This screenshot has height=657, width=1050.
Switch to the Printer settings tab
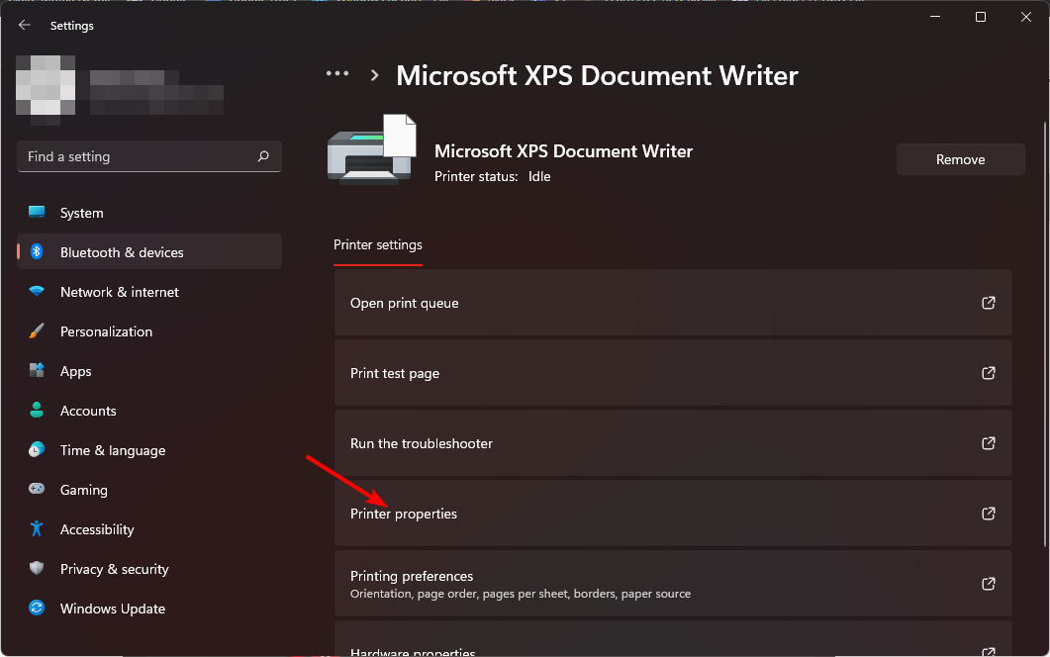[x=378, y=244]
